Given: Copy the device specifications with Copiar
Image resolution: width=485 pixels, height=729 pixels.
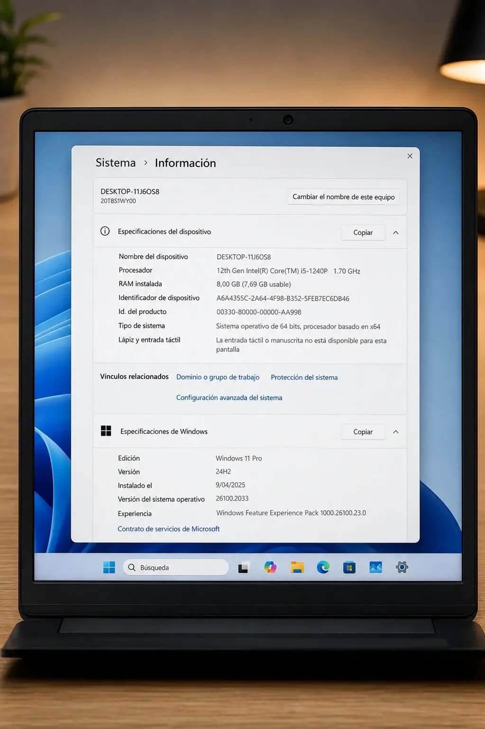Looking at the screenshot, I should pos(363,232).
